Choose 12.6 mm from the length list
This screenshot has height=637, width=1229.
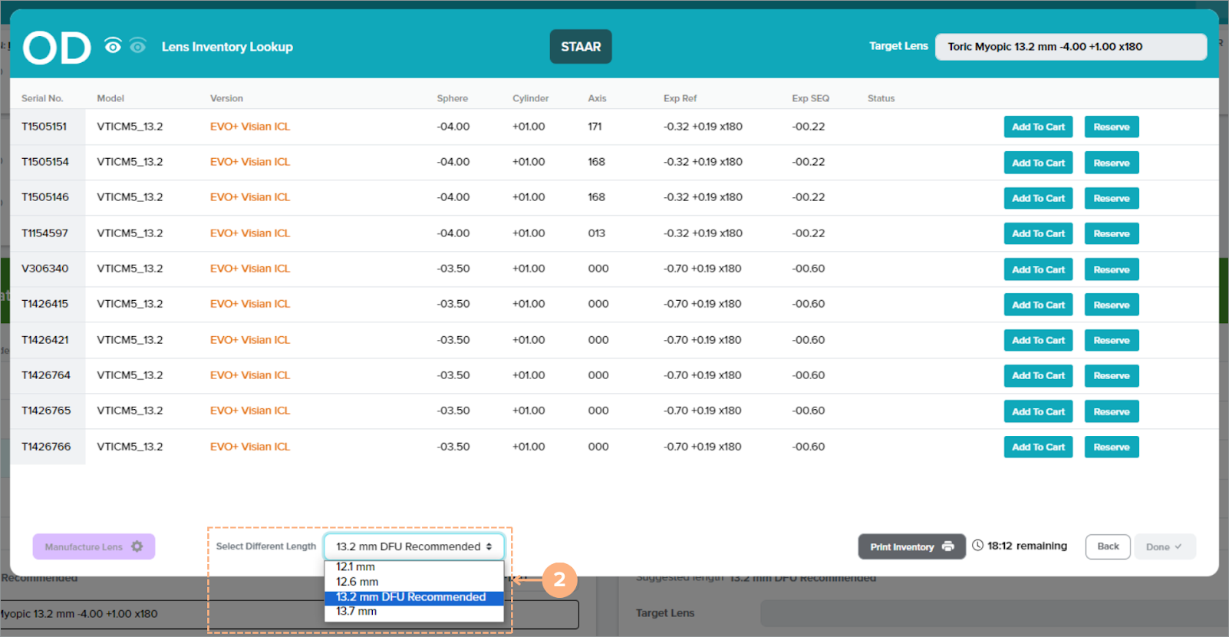point(357,582)
